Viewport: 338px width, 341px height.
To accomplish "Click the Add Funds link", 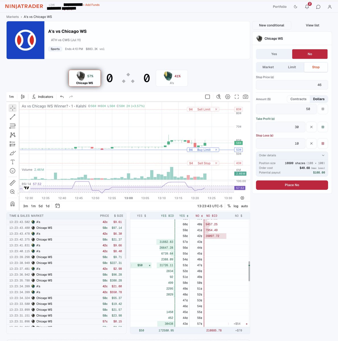I will (91, 5).
